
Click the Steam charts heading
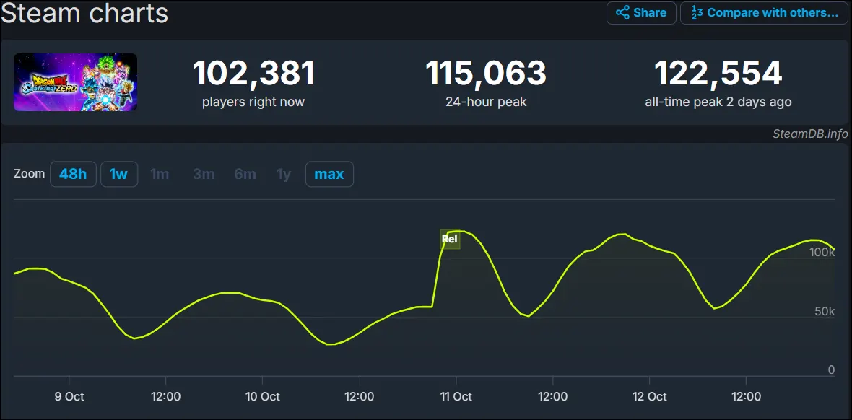coord(84,13)
